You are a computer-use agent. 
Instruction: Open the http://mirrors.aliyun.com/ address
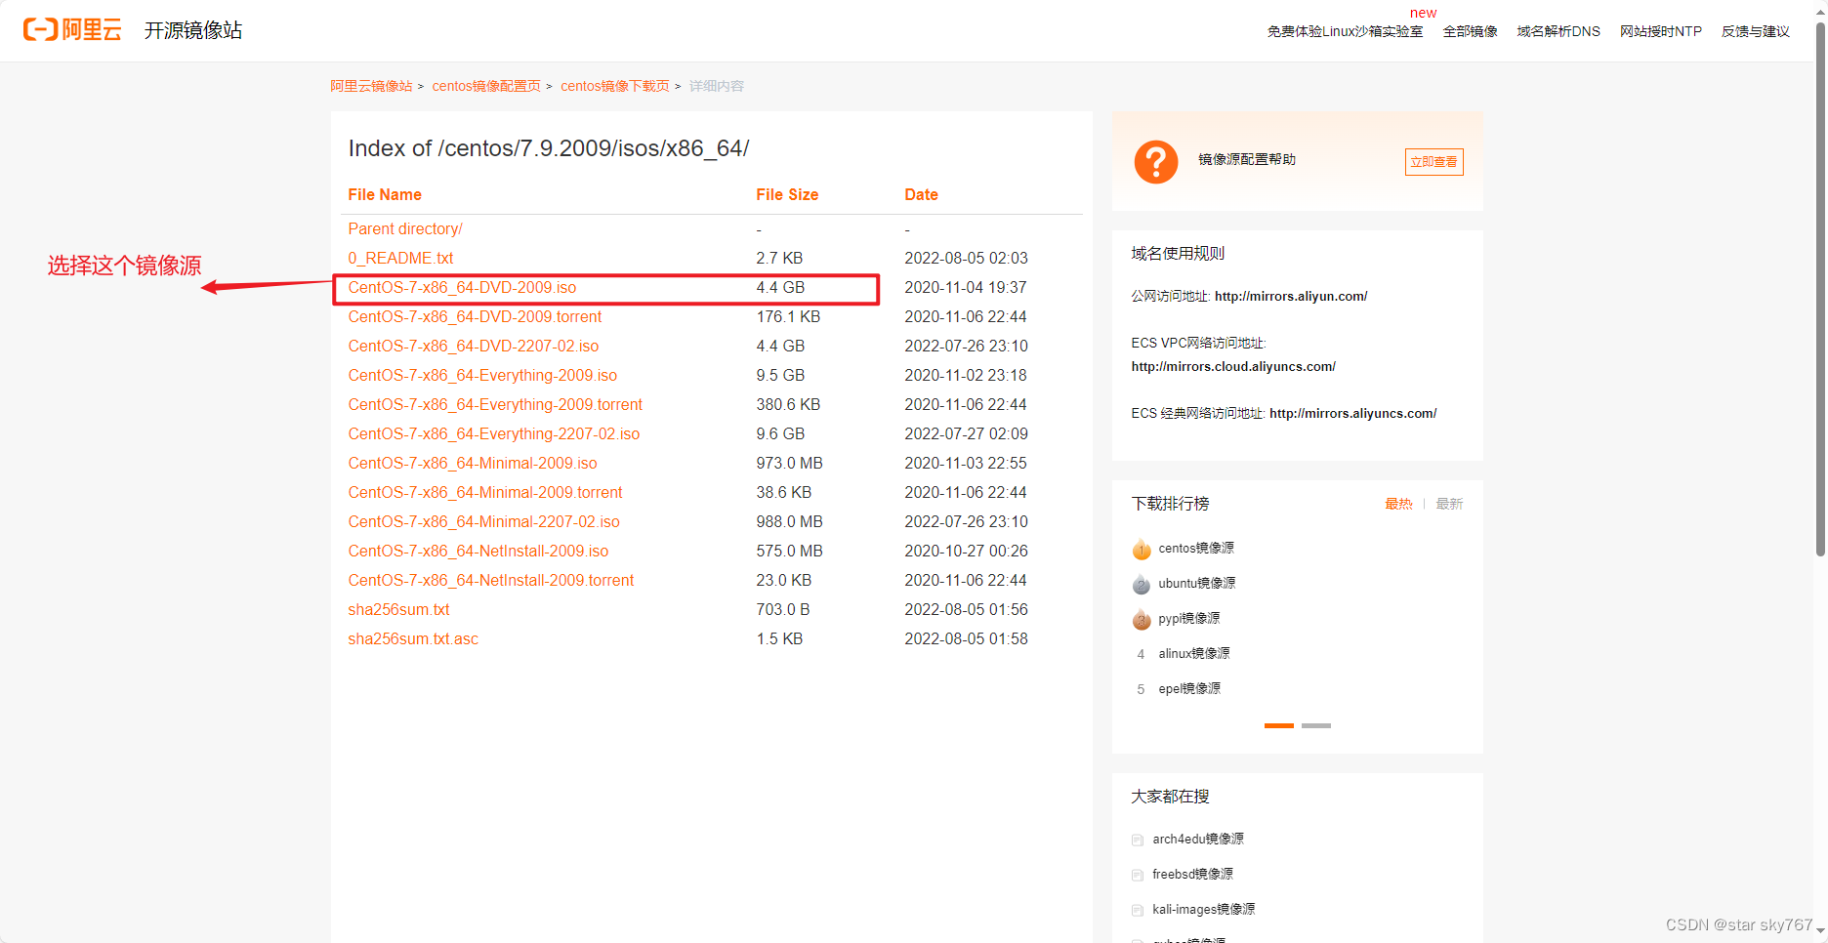[1291, 296]
